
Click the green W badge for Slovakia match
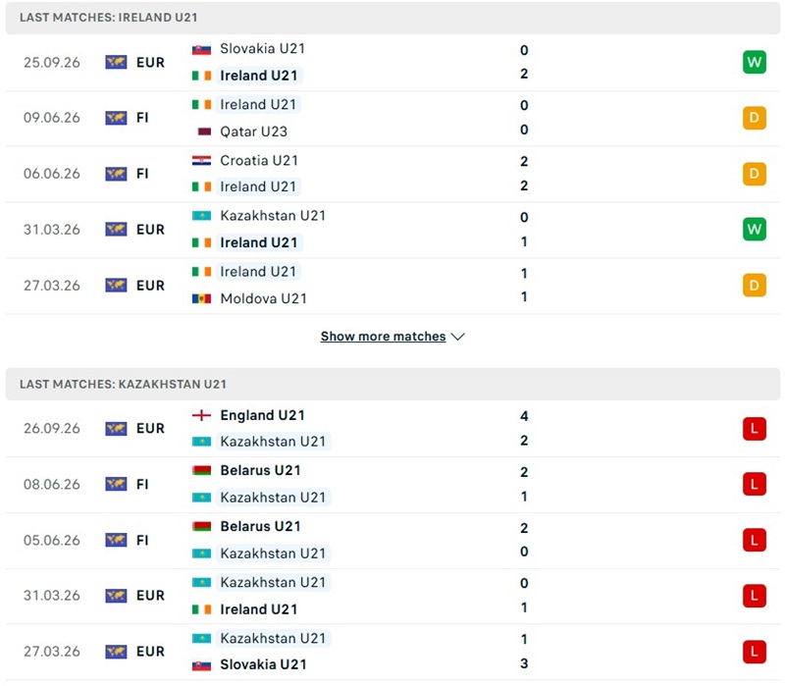click(x=754, y=62)
